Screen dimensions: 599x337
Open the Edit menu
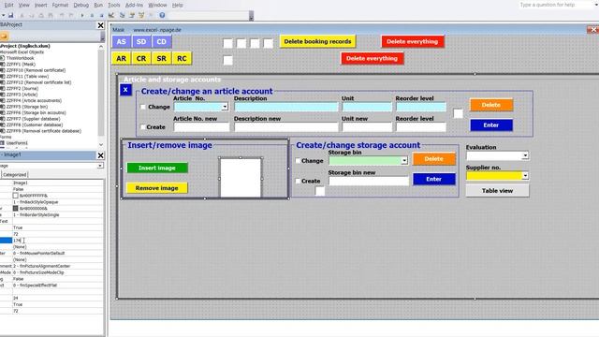click(x=8, y=5)
